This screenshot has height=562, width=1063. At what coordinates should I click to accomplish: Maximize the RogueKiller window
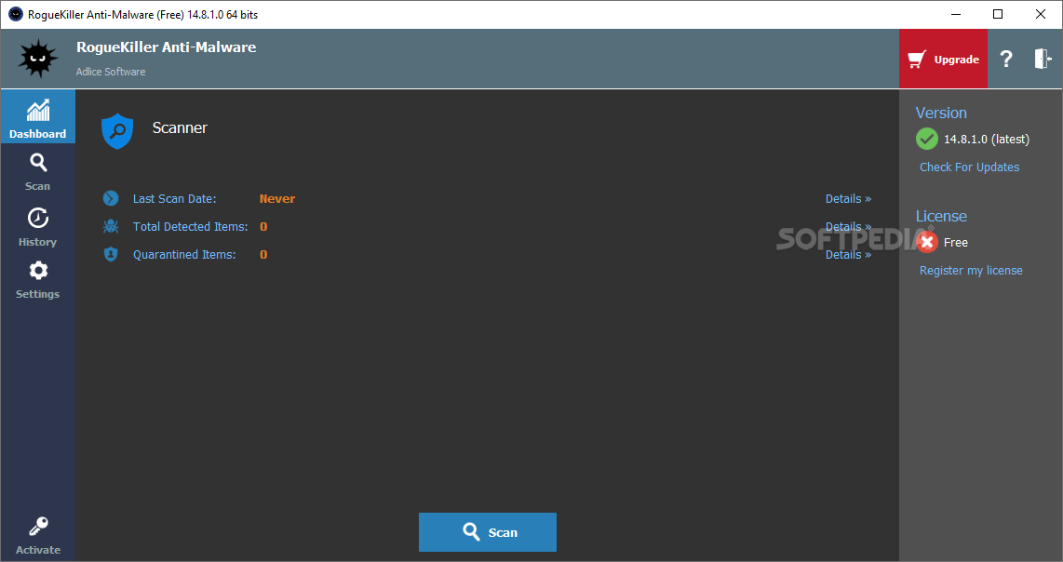coord(998,14)
